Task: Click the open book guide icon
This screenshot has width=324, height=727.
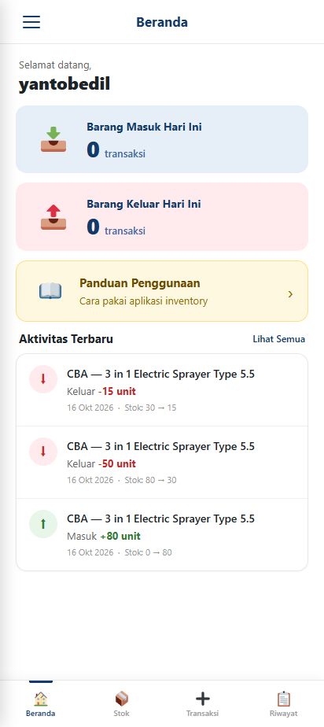Action: click(50, 291)
